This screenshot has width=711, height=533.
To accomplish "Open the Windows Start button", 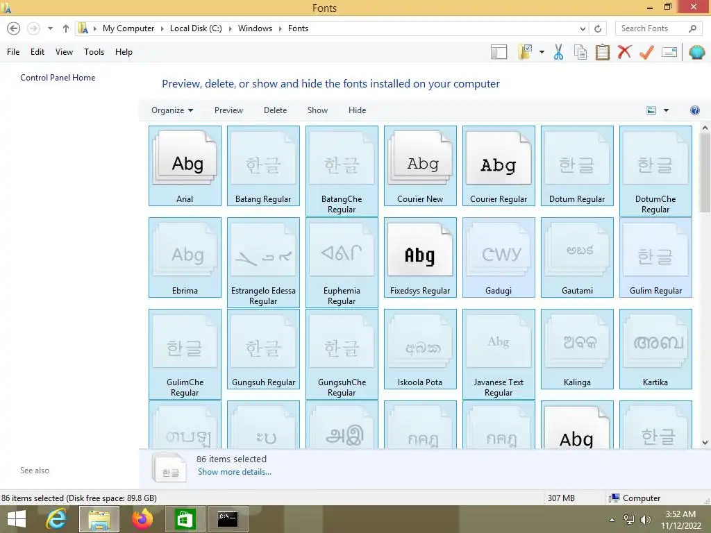I will click(x=17, y=519).
